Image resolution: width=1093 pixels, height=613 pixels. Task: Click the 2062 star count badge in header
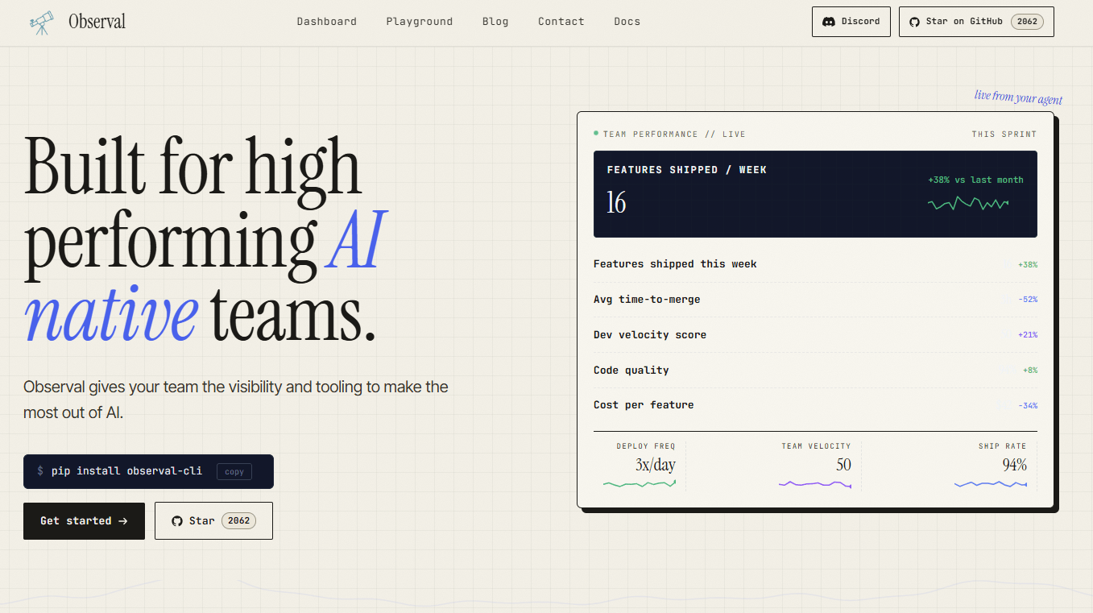(1027, 22)
